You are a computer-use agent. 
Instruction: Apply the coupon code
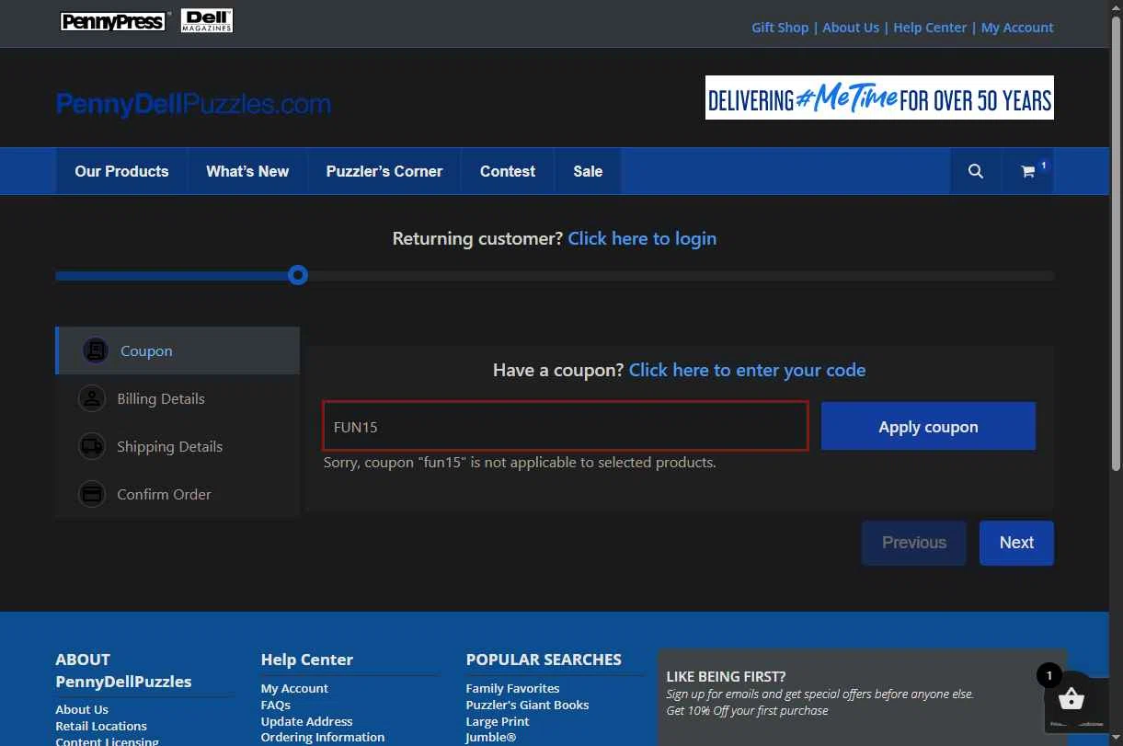click(x=928, y=426)
